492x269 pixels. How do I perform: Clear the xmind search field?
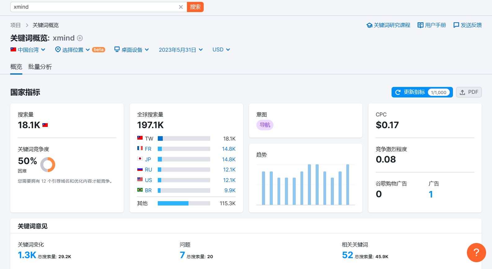(181, 7)
